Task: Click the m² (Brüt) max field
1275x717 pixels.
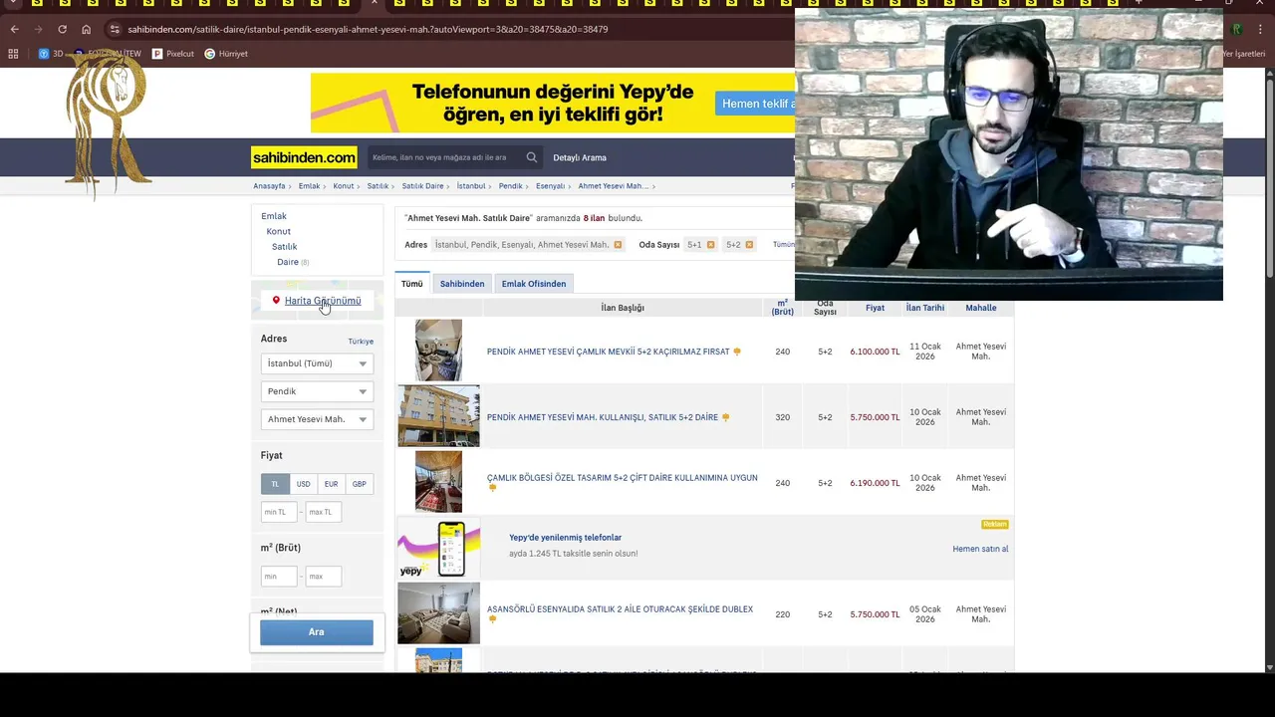Action: point(323,576)
